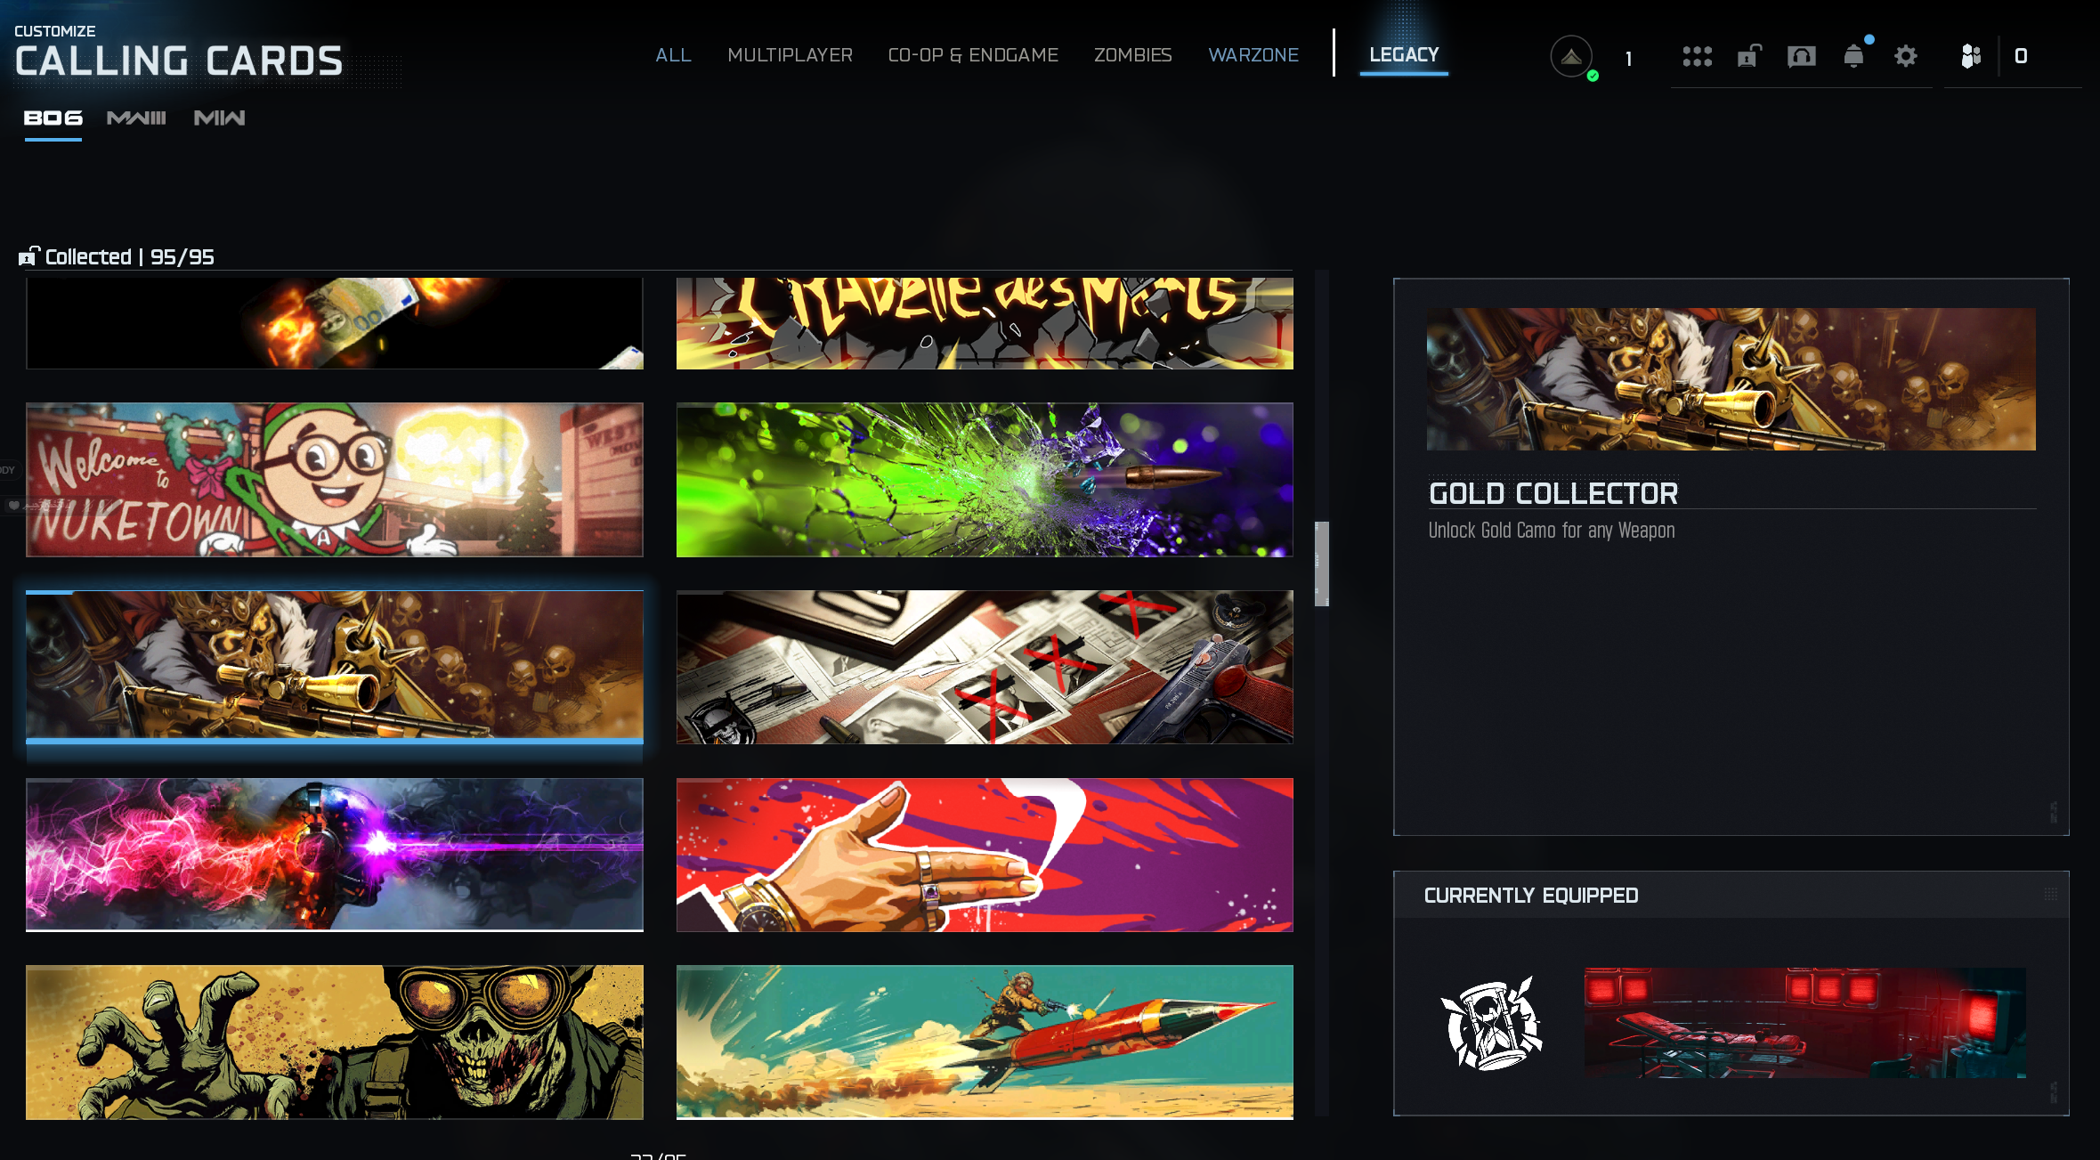Pick the pink neon laser helmet card
The height and width of the screenshot is (1160, 2100).
[x=335, y=855]
